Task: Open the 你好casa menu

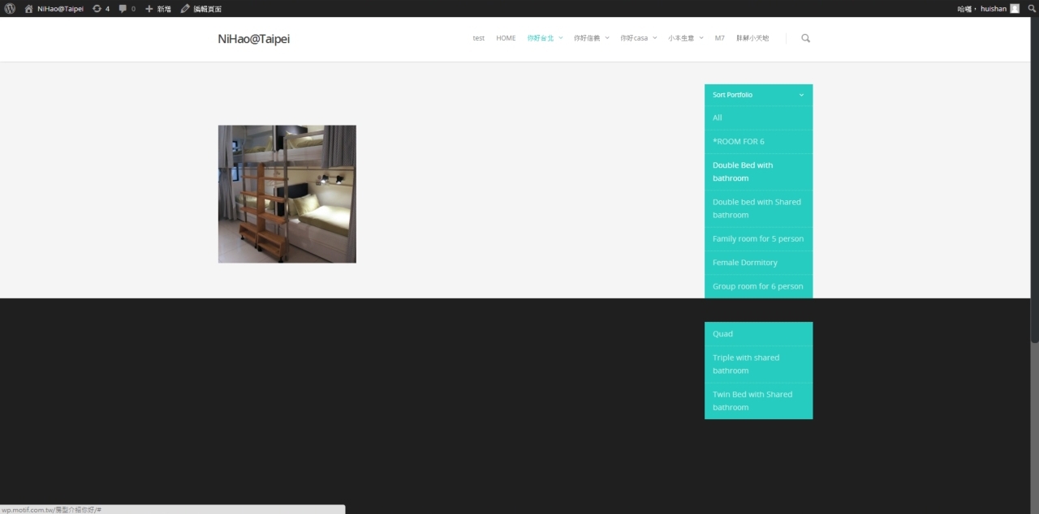Action: coord(634,38)
